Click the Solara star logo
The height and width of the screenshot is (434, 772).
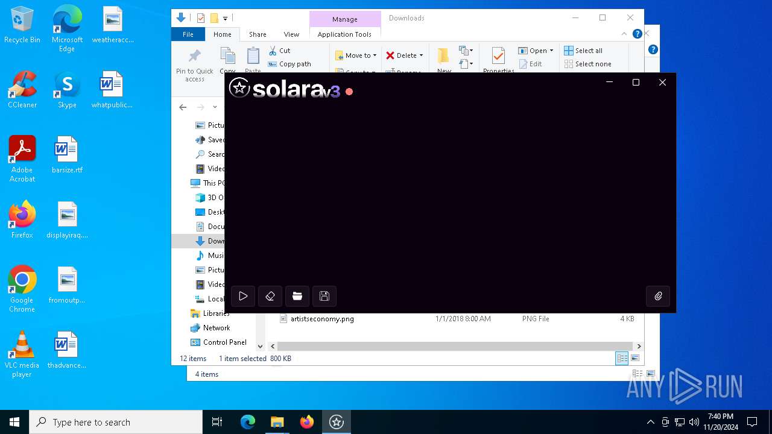click(x=239, y=88)
